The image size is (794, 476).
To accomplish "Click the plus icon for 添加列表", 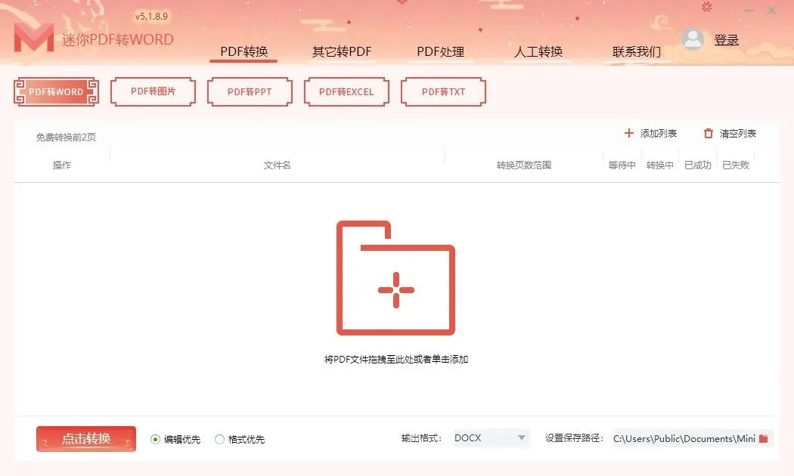I will pos(628,133).
